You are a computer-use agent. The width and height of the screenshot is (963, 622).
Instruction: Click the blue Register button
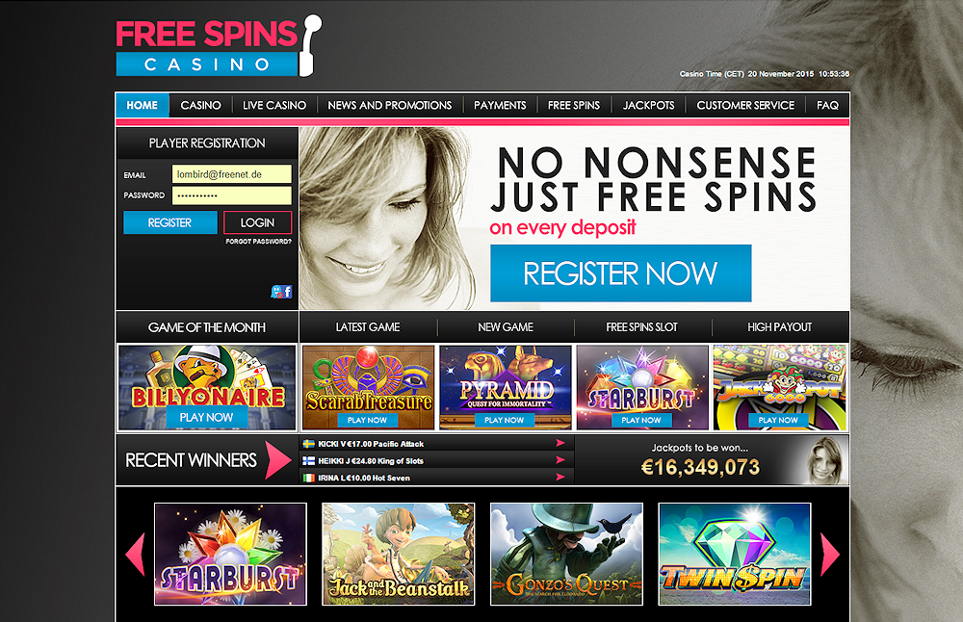(x=170, y=222)
